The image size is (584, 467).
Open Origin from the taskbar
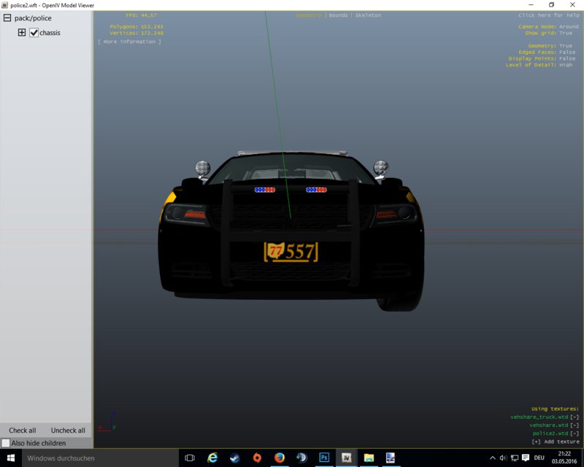pyautogui.click(x=257, y=458)
